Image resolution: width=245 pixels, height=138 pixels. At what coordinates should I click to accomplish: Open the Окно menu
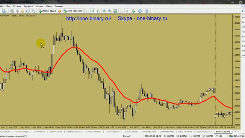[49, 6]
